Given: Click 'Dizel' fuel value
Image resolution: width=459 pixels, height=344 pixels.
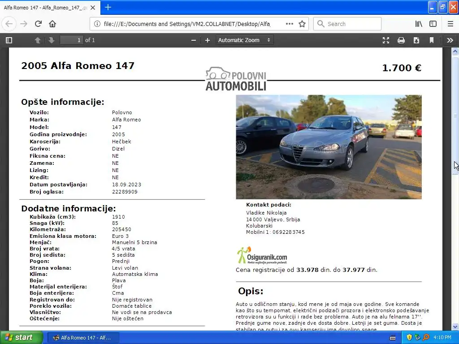Looking at the screenshot, I should [118, 149].
